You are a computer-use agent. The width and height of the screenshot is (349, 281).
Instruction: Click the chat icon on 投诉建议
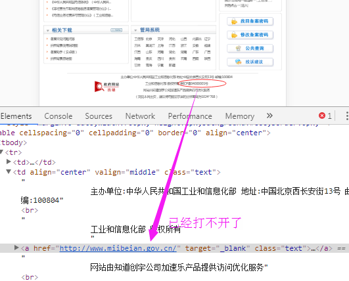(239, 62)
